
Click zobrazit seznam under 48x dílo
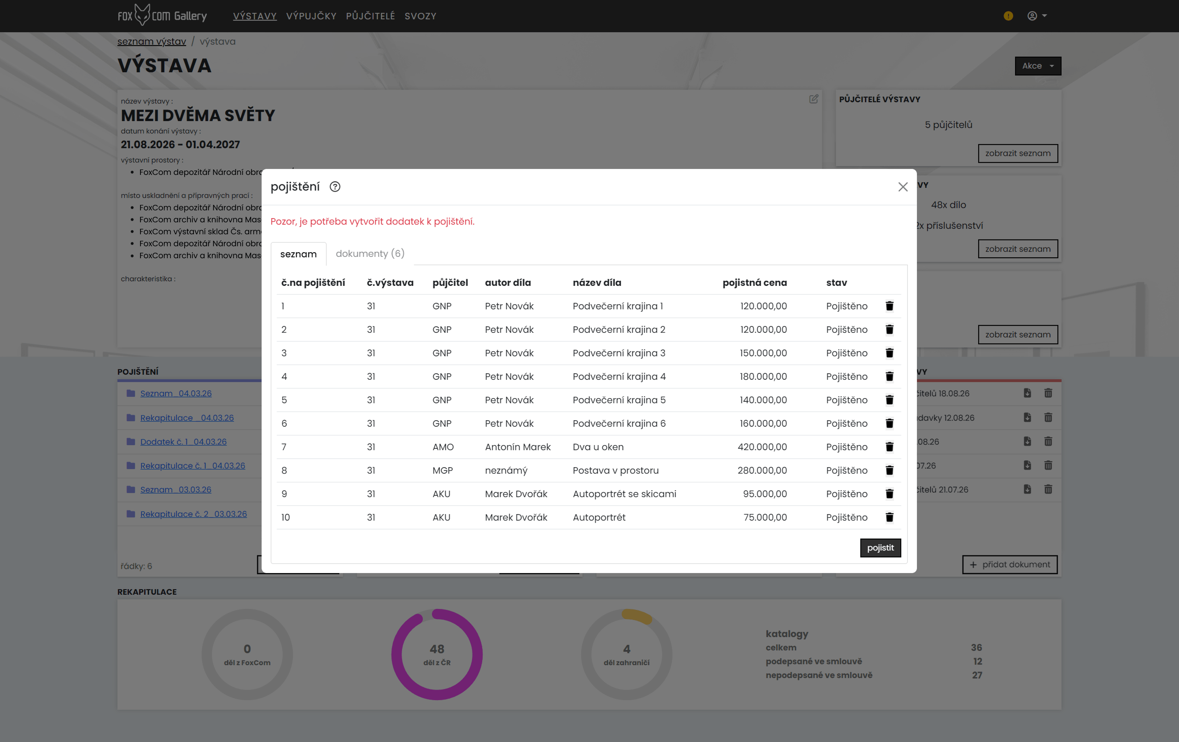[x=1017, y=249]
